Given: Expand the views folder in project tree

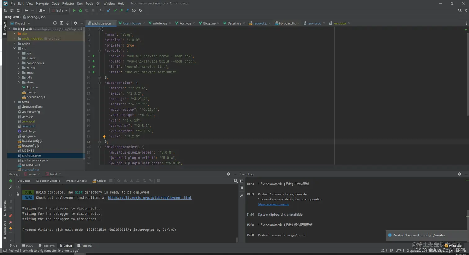Looking at the screenshot, I should tap(19, 83).
